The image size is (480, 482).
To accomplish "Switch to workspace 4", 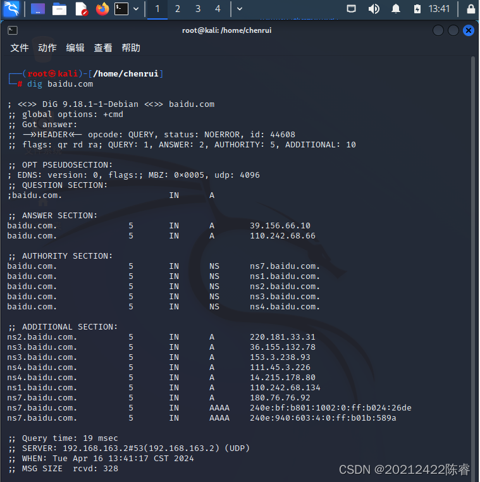I will coord(218,9).
